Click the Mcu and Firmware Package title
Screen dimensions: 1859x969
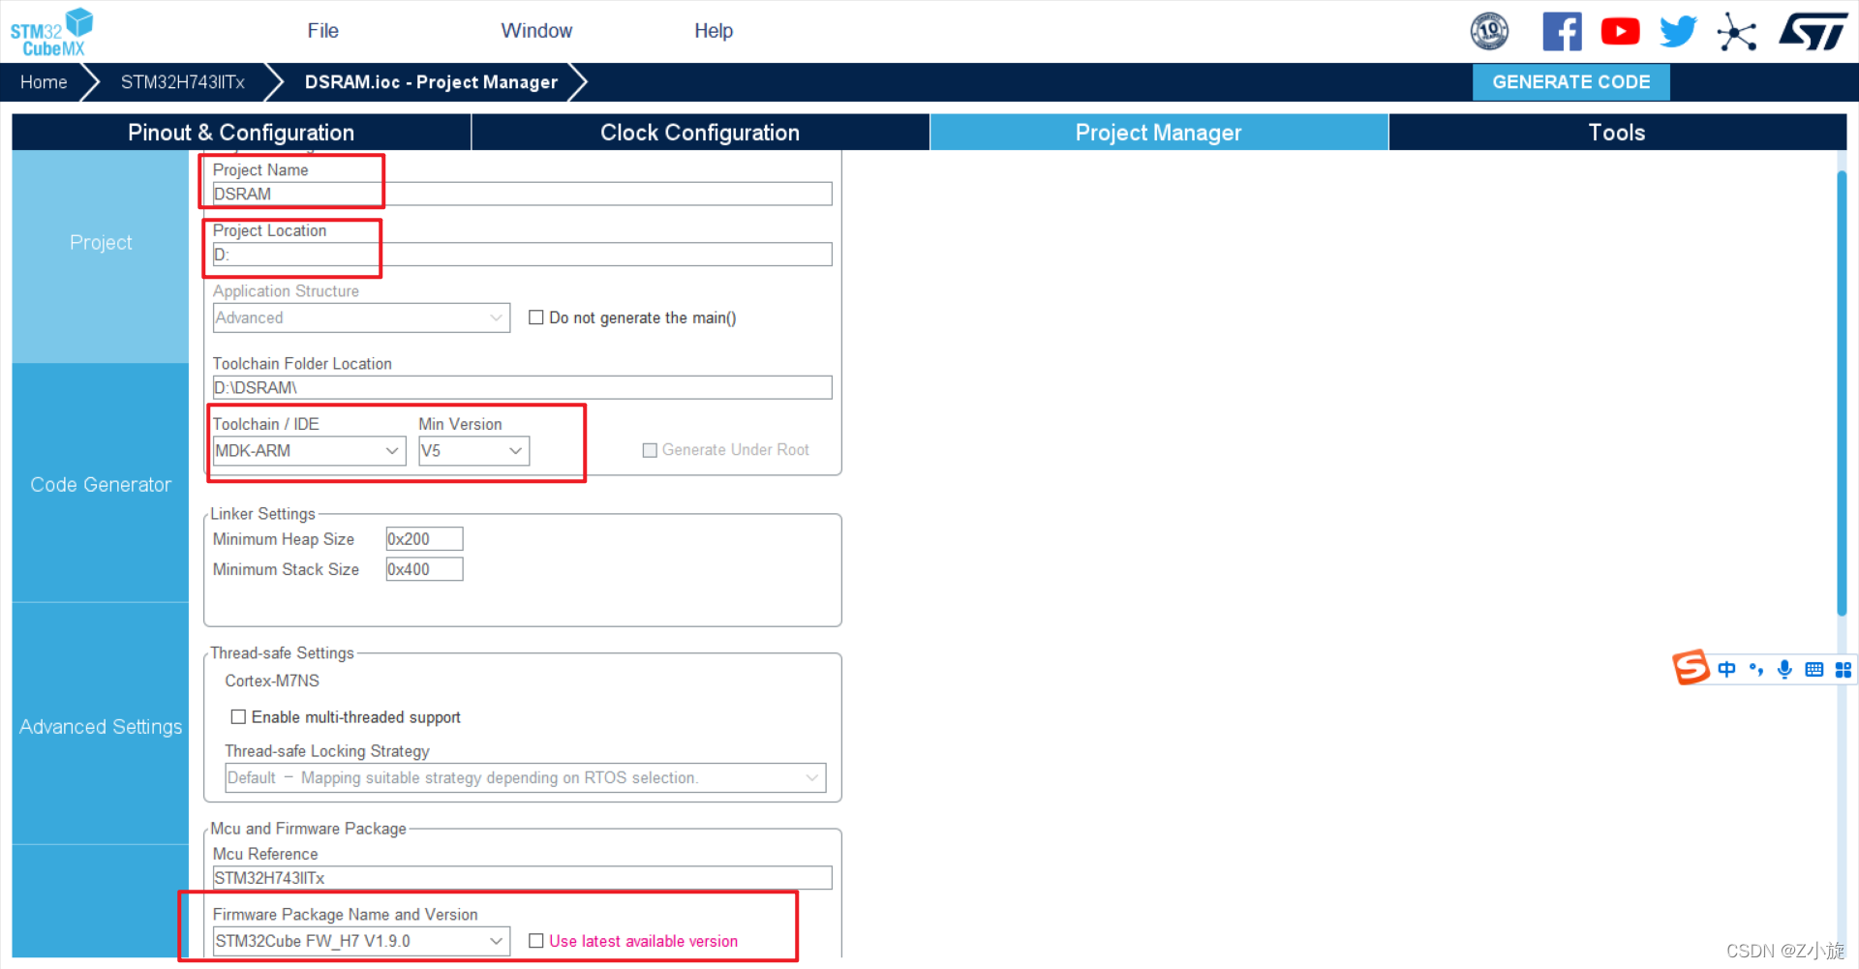click(x=308, y=829)
